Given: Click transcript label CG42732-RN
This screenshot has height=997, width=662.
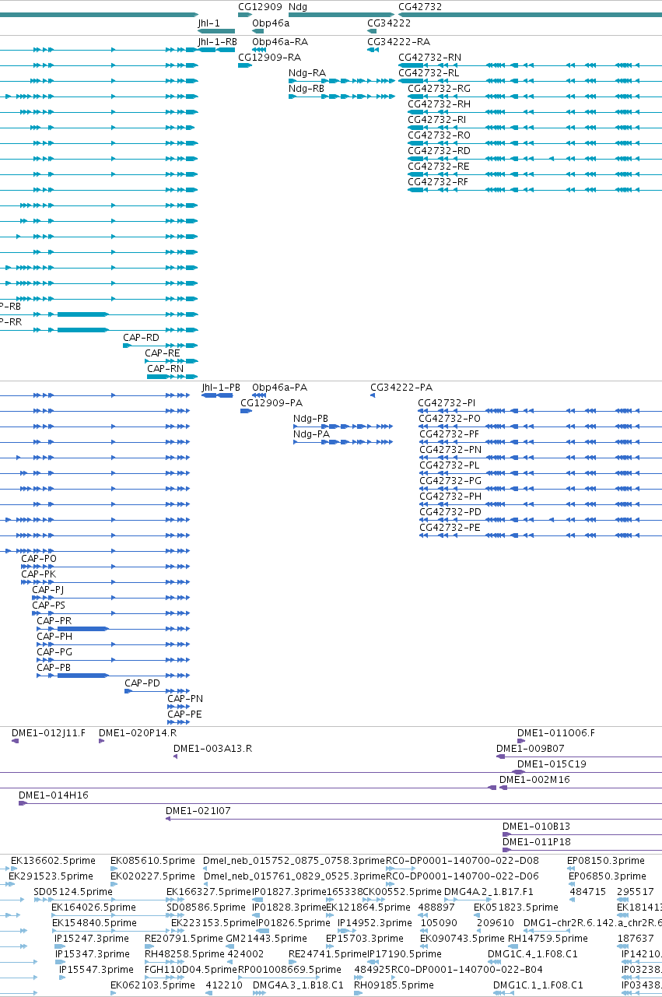Looking at the screenshot, I should (429, 57).
